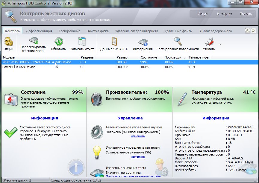
Task: Click the Помощь button in header
Action: (246, 14)
